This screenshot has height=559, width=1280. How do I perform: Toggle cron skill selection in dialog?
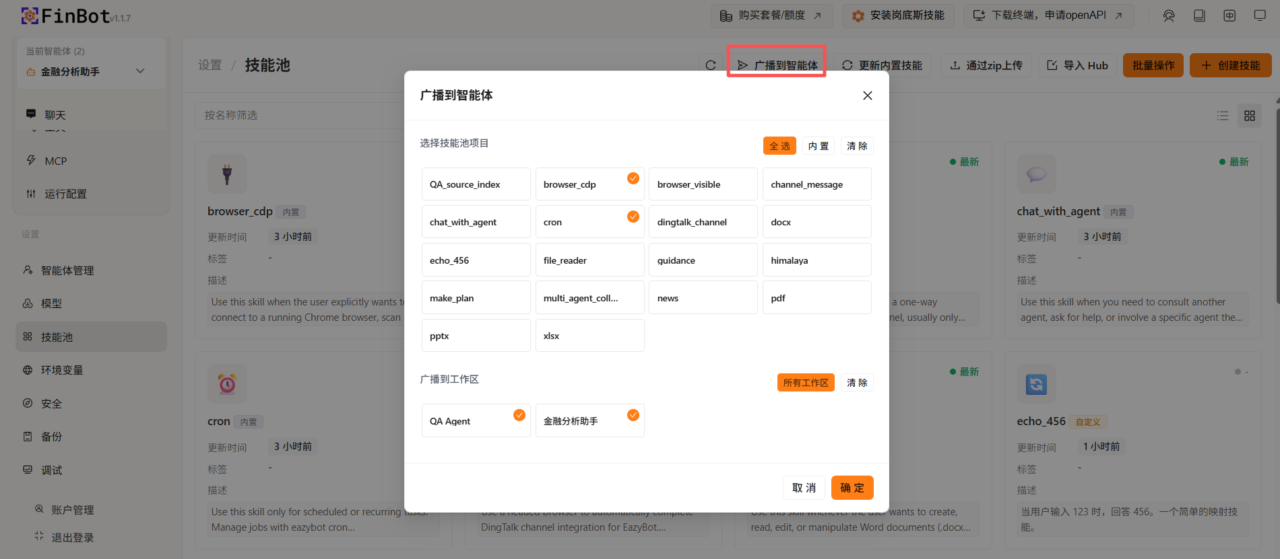589,222
